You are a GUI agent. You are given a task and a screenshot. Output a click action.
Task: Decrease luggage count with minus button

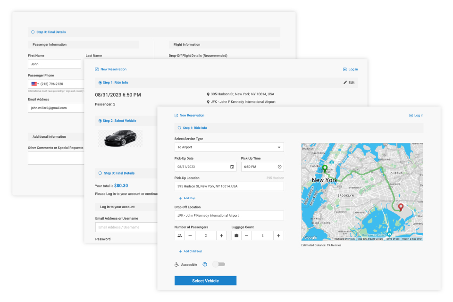click(247, 235)
